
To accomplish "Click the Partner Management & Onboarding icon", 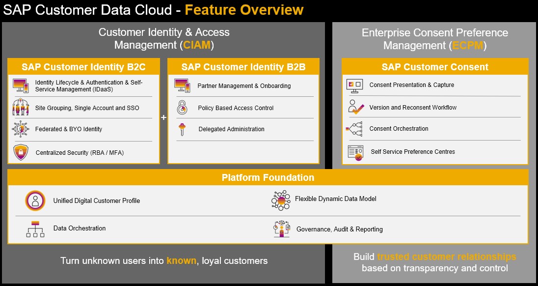I will [182, 86].
